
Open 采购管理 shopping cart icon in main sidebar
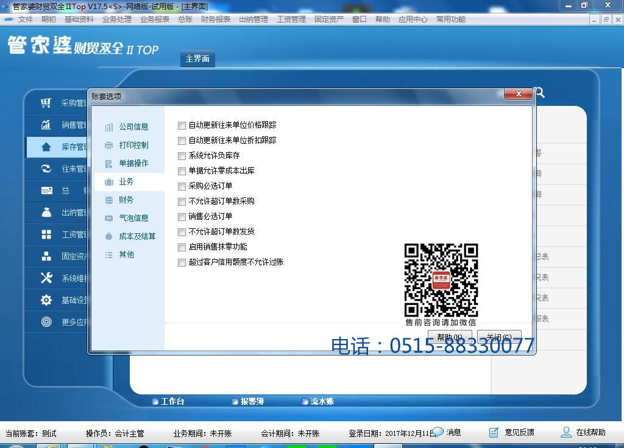click(x=46, y=103)
